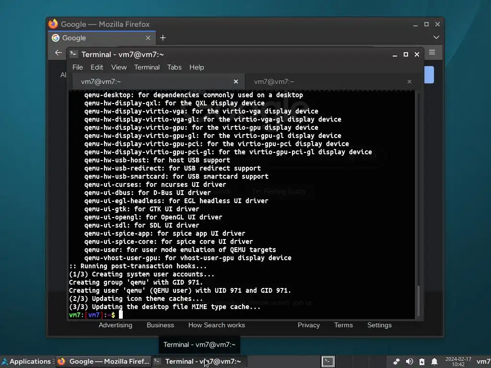This screenshot has width=491, height=368.
Task: Click the 'qemu-desktop: for dependencies' line
Action: (x=194, y=95)
